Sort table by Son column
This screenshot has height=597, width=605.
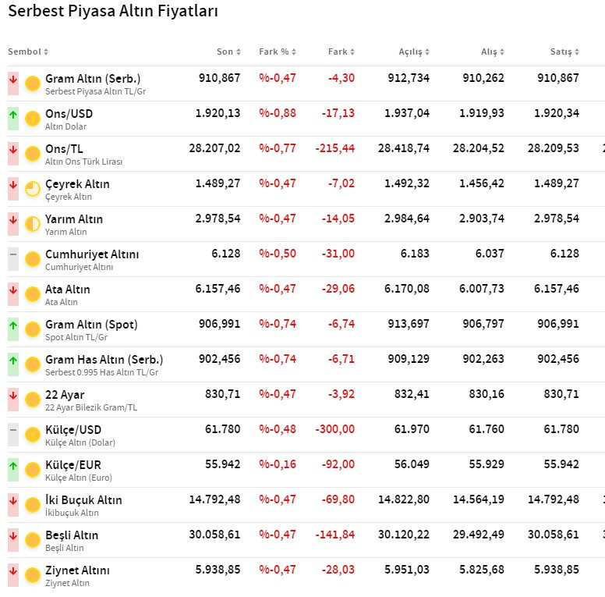228,52
